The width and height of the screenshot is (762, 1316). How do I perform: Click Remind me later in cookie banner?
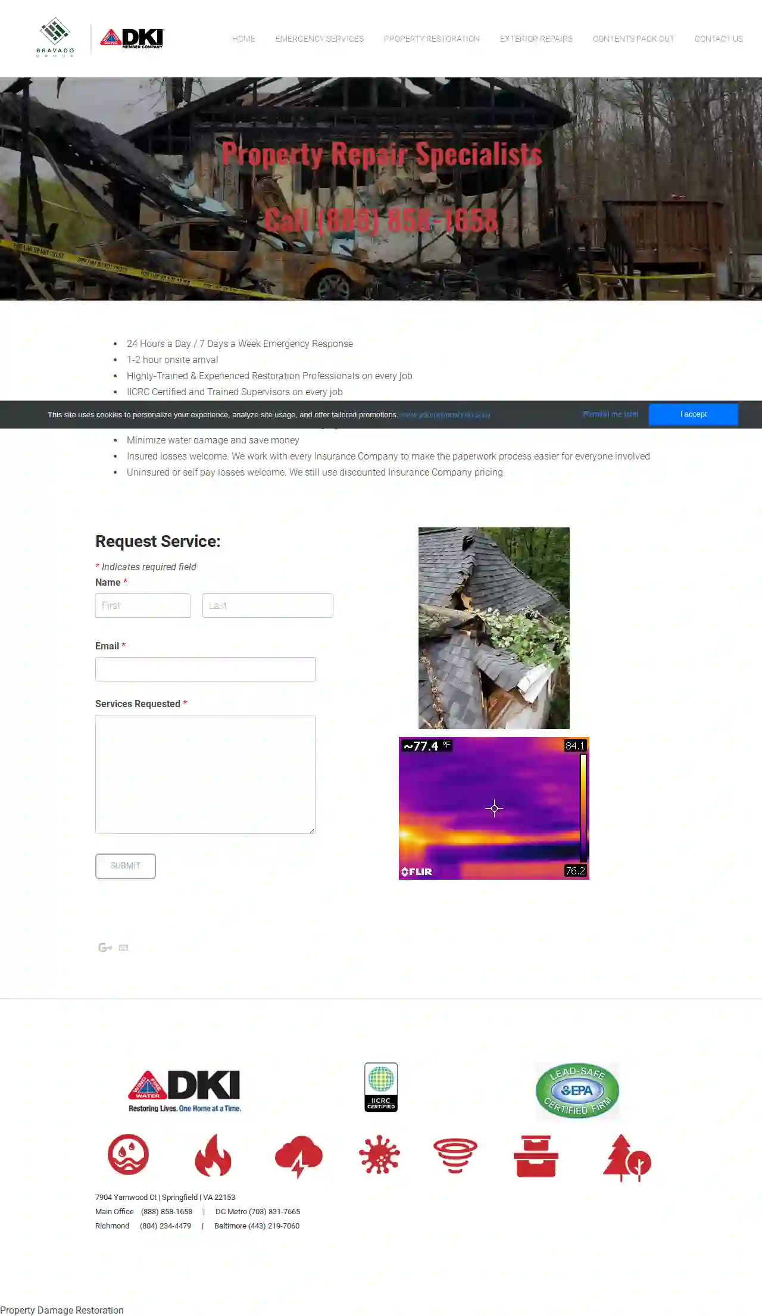(x=610, y=414)
